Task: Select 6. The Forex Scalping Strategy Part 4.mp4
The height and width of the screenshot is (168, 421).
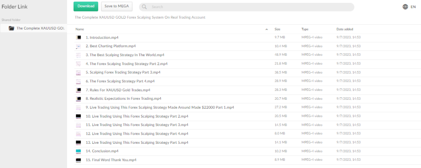Action: pos(120,81)
